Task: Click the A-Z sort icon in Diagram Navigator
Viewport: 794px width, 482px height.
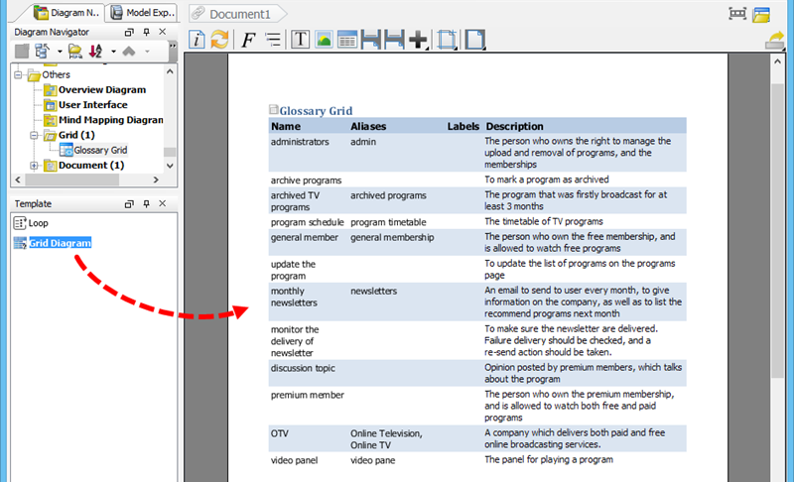Action: tap(95, 52)
